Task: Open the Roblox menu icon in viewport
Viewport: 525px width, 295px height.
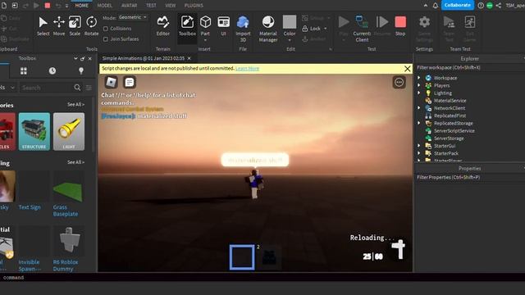Action: [x=112, y=82]
